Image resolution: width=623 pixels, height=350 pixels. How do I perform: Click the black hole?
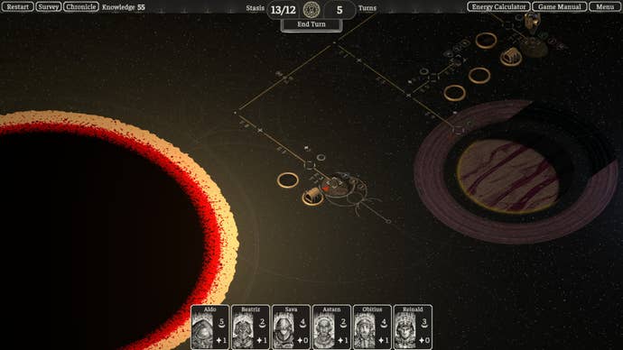coord(103,235)
